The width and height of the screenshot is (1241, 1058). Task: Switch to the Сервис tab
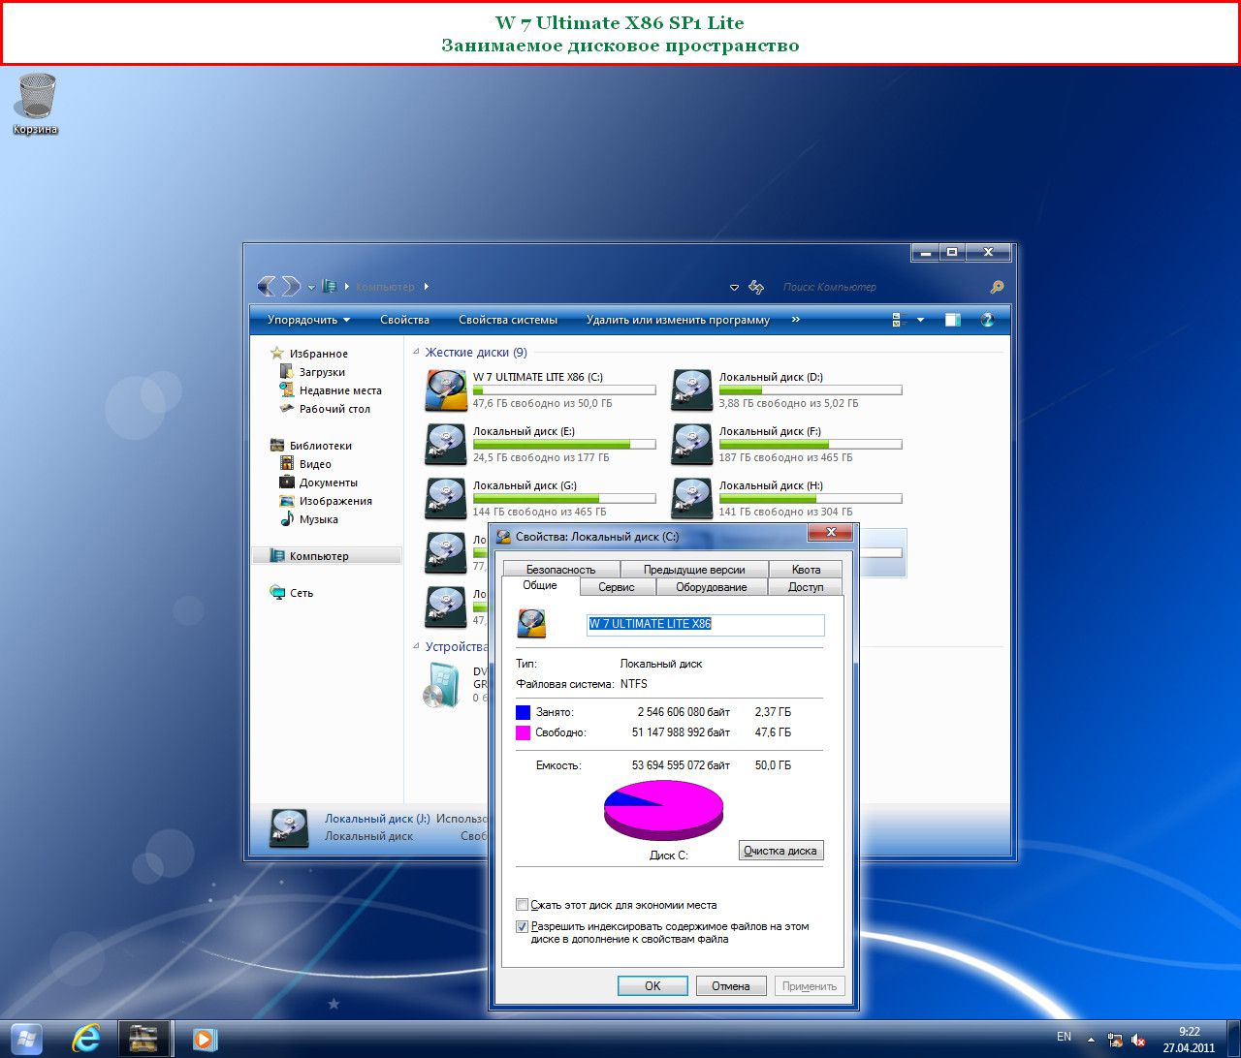[x=617, y=587]
